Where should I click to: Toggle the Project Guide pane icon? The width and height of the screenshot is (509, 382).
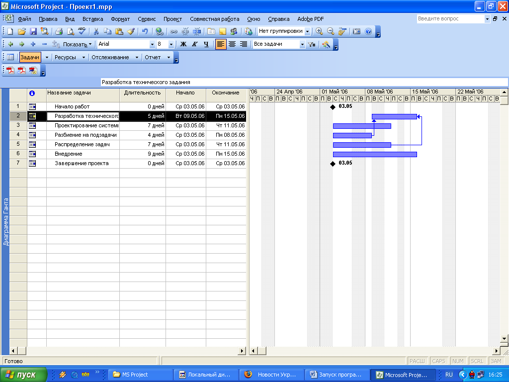pos(10,58)
